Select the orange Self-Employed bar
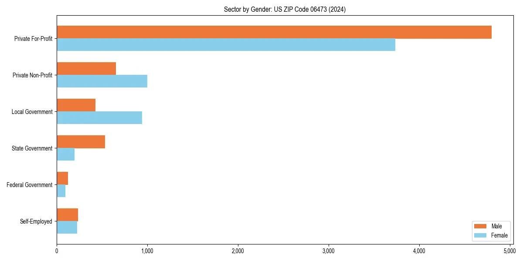Image resolution: width=523 pixels, height=261 pixels. pyautogui.click(x=66, y=214)
